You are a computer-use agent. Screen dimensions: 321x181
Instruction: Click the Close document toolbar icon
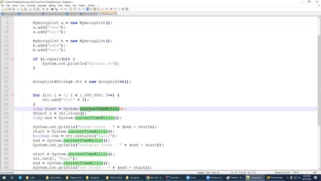pyautogui.click(x=18, y=9)
